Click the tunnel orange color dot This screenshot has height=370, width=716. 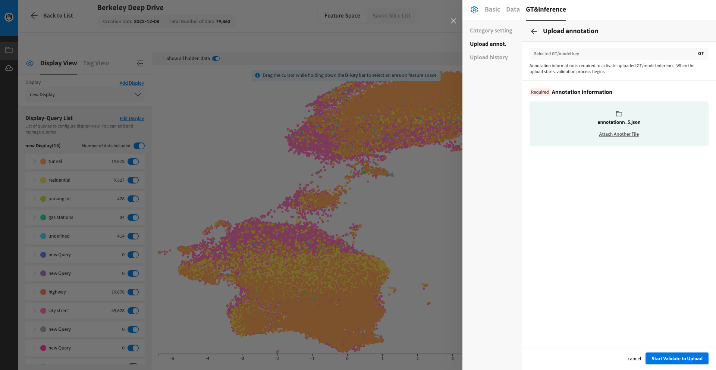tap(43, 162)
